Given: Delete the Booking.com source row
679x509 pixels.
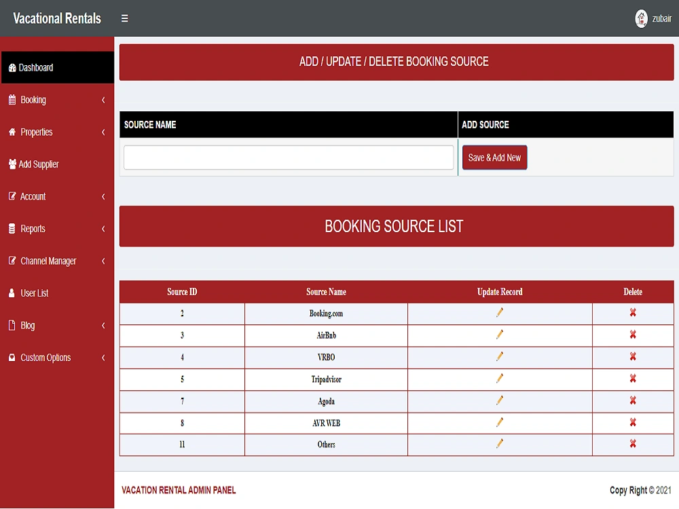Looking at the screenshot, I should pos(633,312).
